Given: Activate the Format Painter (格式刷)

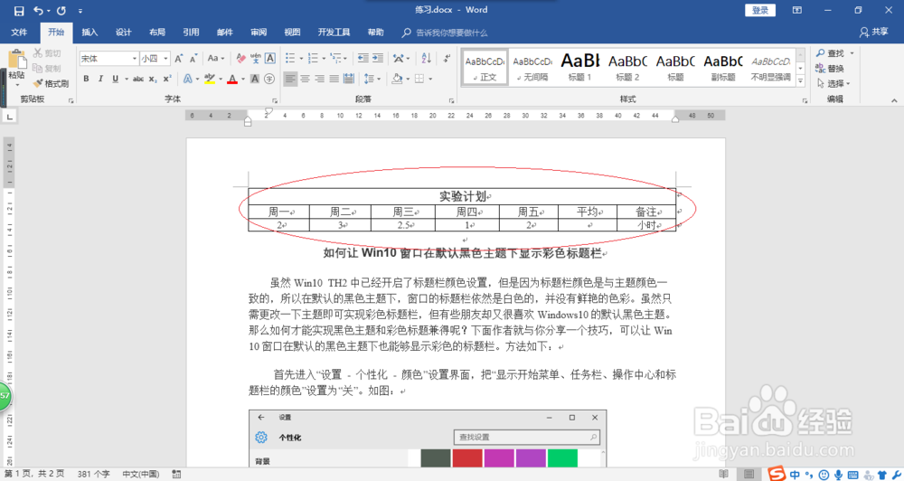Looking at the screenshot, I should coord(51,83).
